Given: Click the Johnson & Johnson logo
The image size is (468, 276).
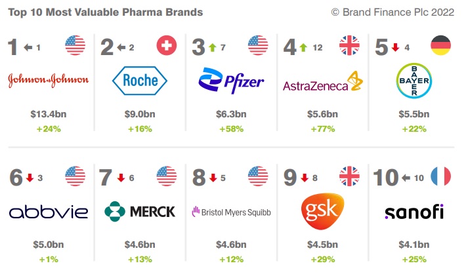Looking at the screenshot, I should coord(49,80).
